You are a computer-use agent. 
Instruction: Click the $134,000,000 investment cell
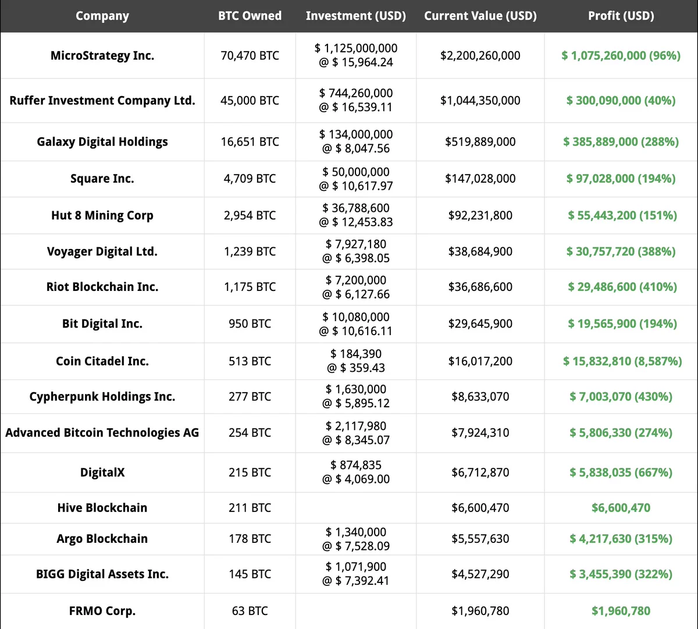pos(356,141)
